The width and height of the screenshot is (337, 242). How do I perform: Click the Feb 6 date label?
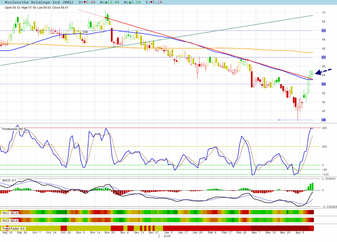click(212, 232)
